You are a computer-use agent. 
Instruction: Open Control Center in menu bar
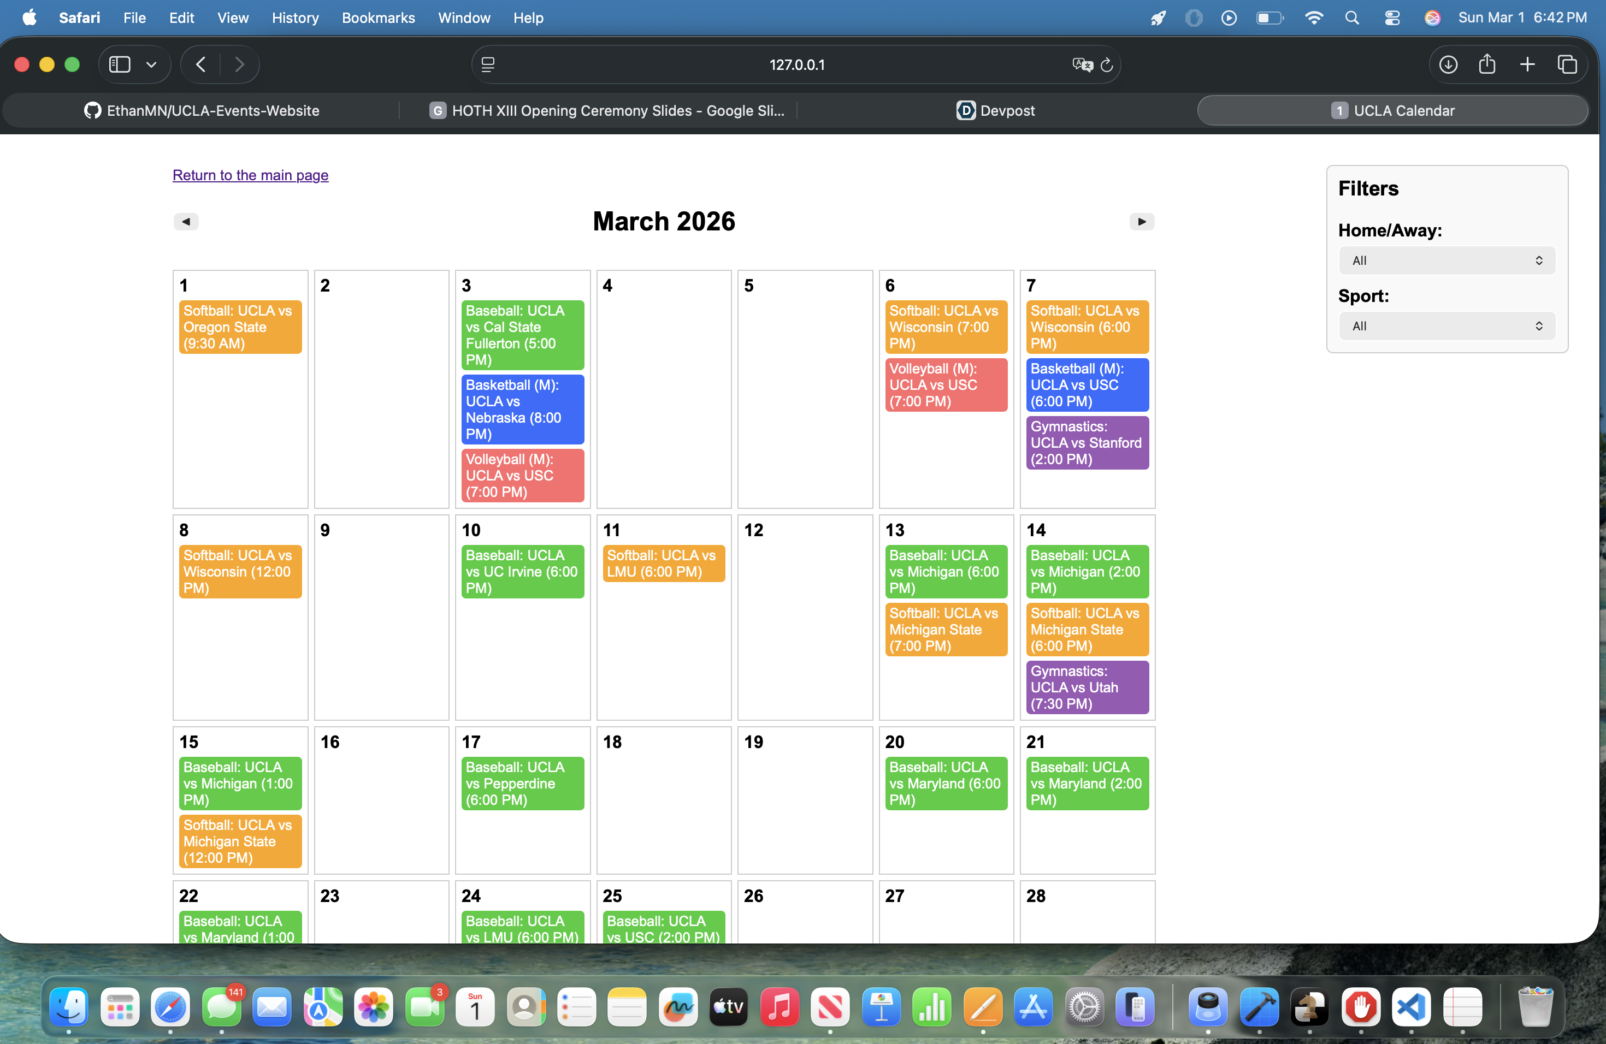point(1392,18)
